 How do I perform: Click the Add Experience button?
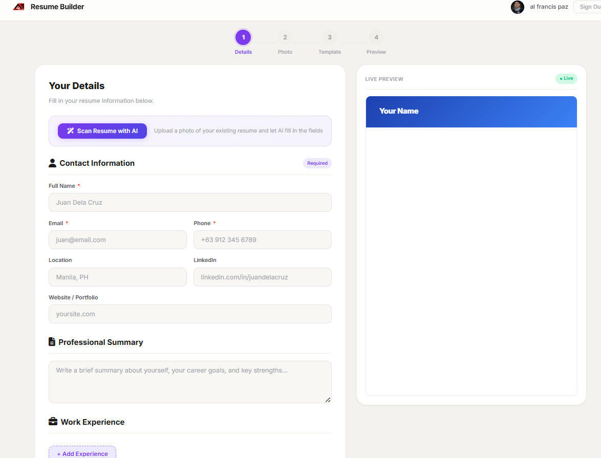[82, 452]
